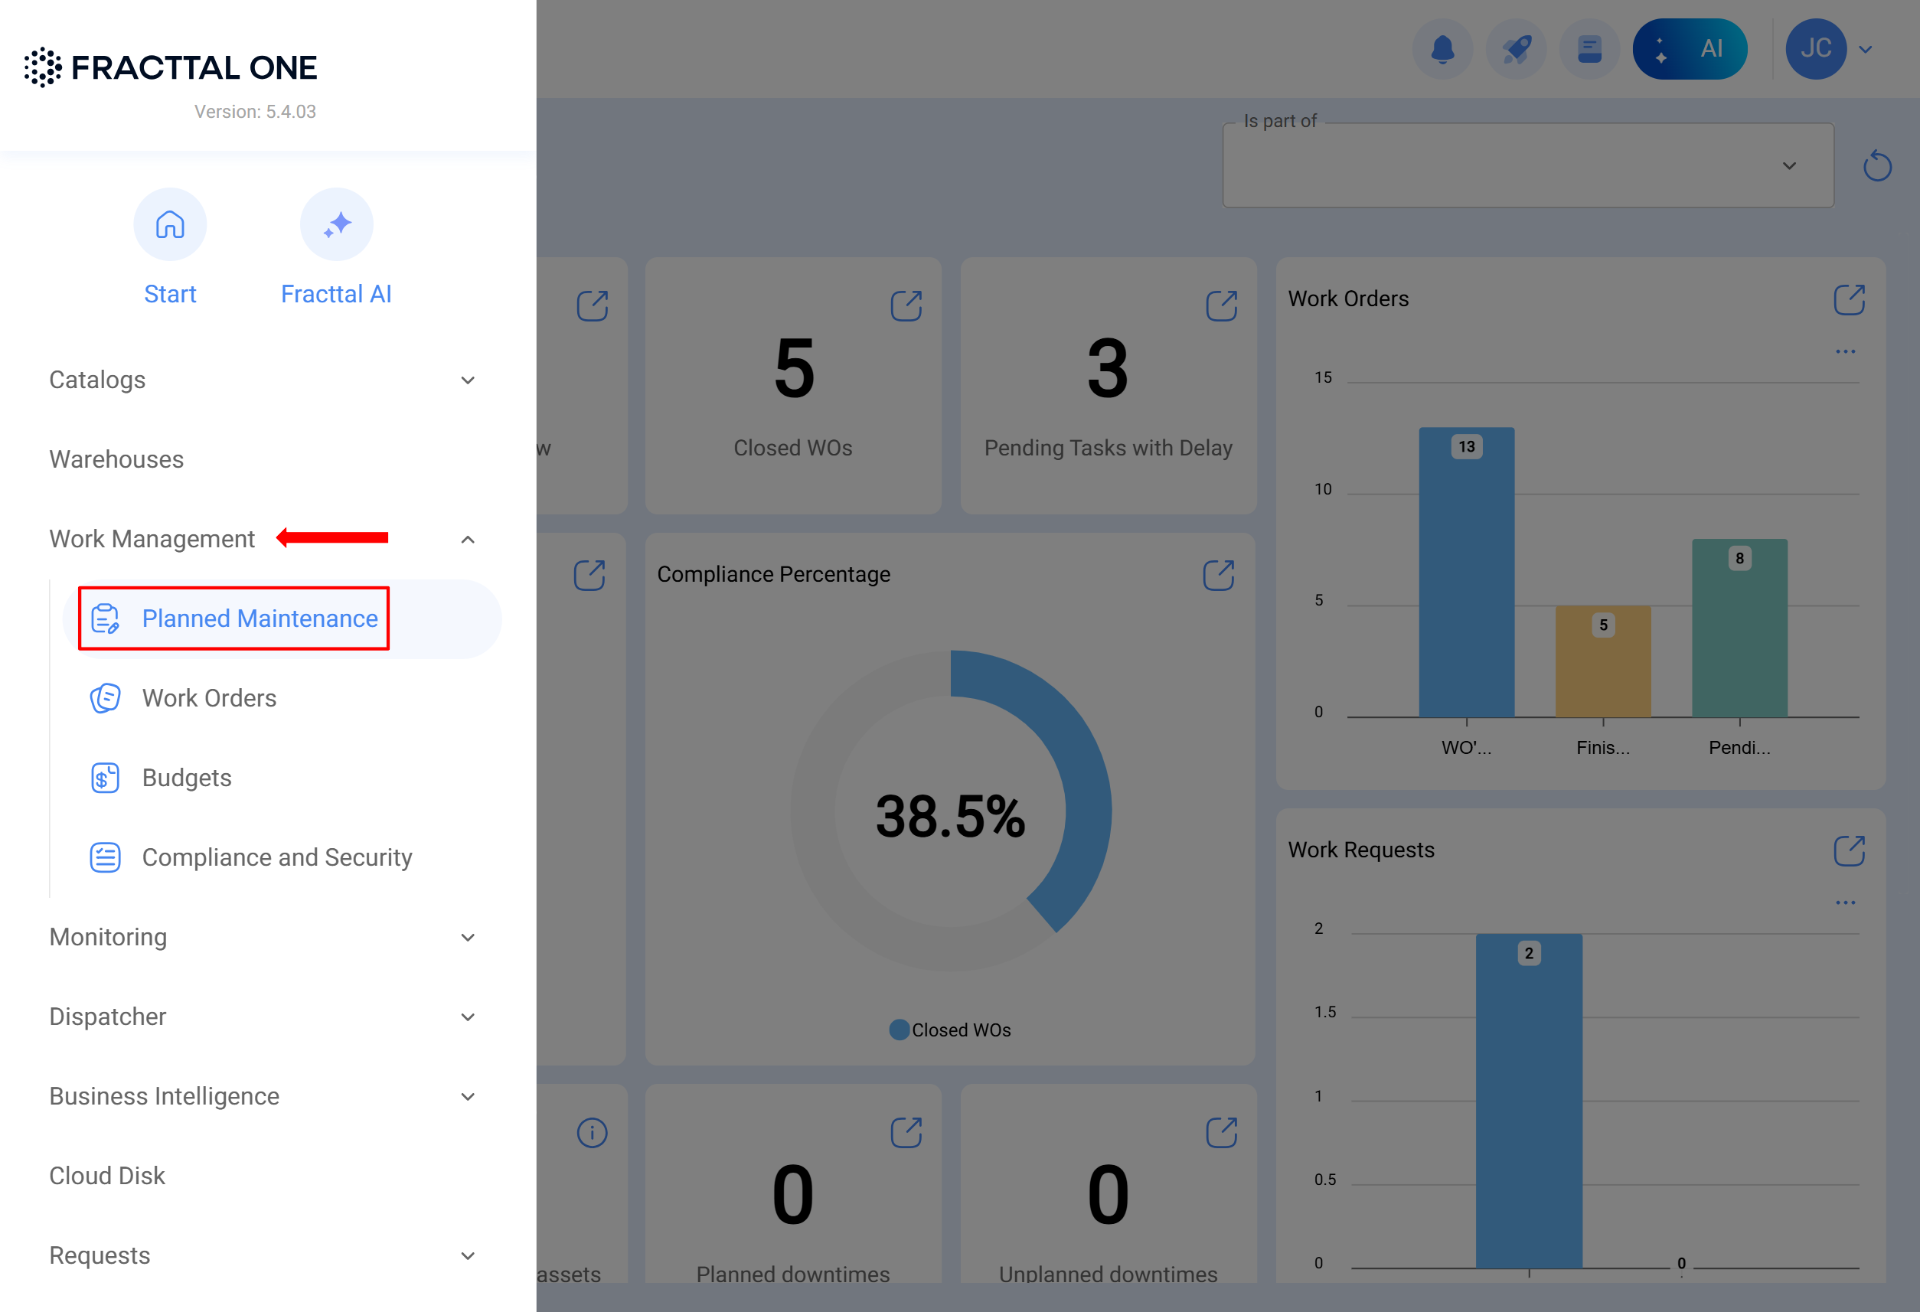1920x1312 pixels.
Task: Click the blue AI button
Action: [x=1689, y=49]
